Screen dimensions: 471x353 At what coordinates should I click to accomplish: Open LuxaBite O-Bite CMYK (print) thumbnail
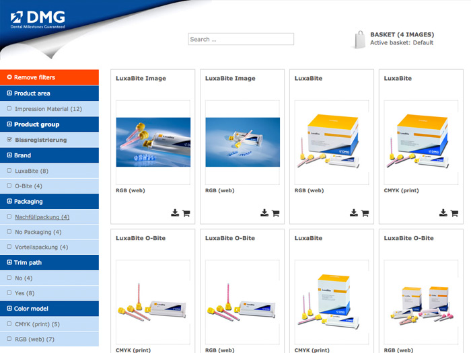153,302
